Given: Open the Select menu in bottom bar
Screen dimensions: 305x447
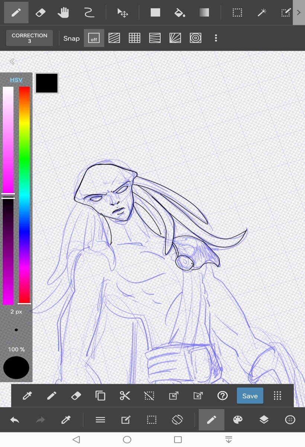Looking at the screenshot, I should click(151, 420).
